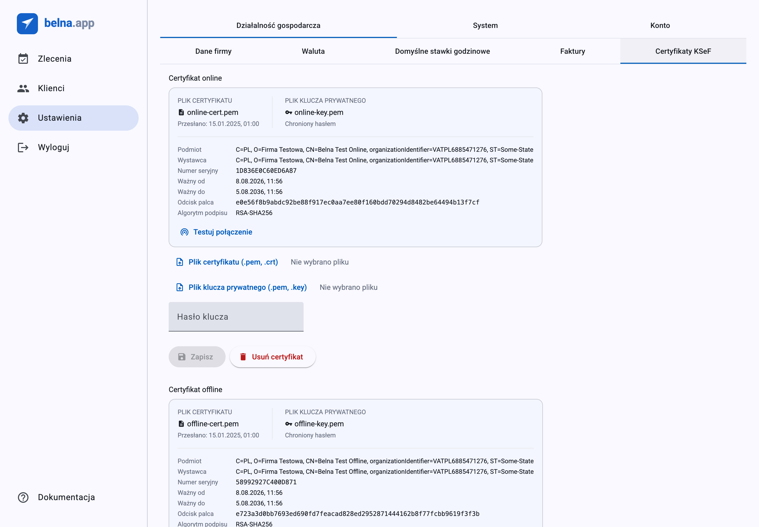The width and height of the screenshot is (759, 527).
Task: Click the offline fingerprint starting e723a3d0
Action: tap(357, 514)
